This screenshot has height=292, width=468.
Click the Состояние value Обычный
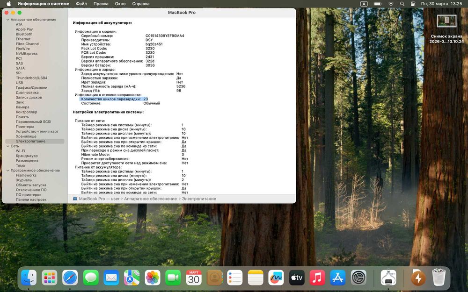pyautogui.click(x=152, y=103)
